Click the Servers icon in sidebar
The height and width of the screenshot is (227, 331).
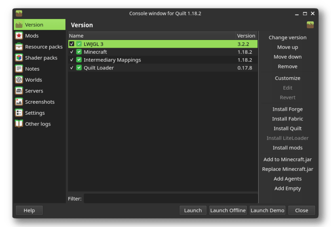[19, 91]
